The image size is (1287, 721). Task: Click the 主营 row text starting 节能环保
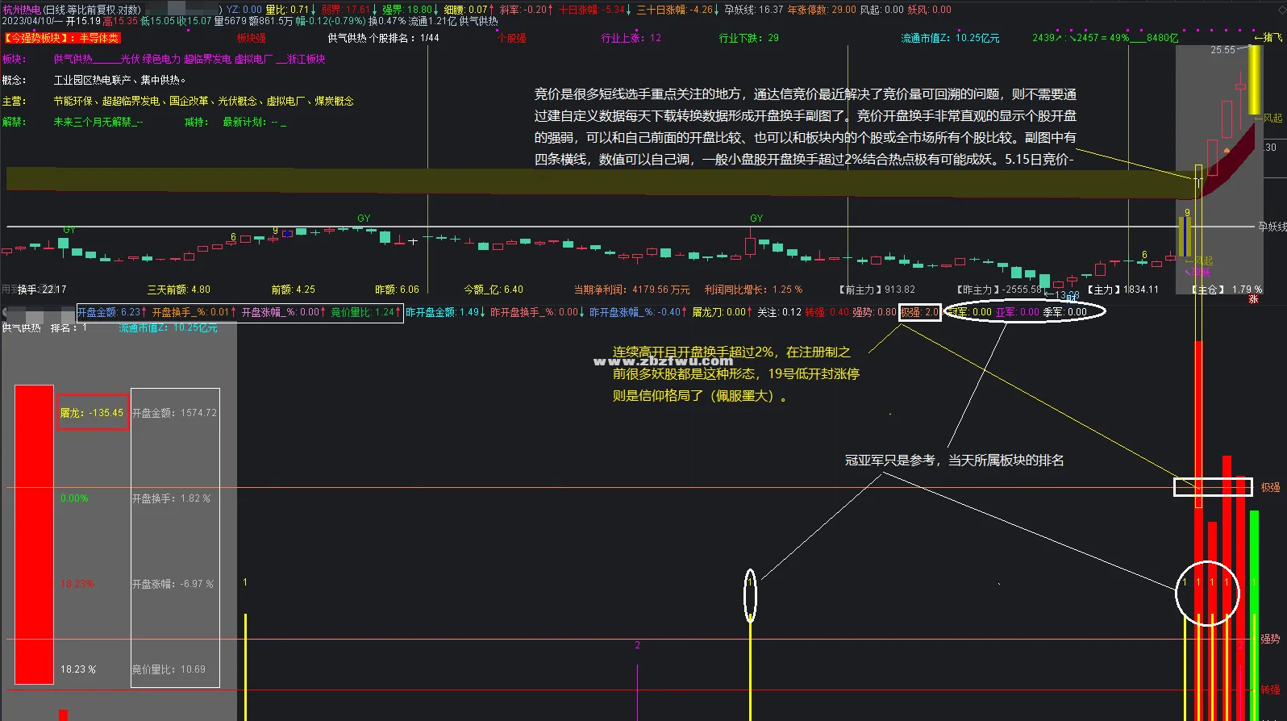[203, 101]
